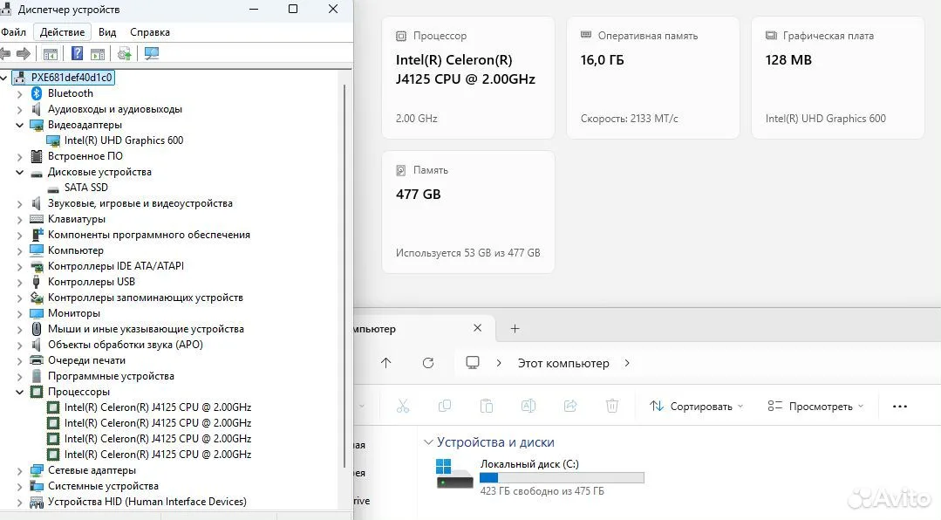Open the blue question mark Help icon
The height and width of the screenshot is (520, 941).
tap(77, 53)
